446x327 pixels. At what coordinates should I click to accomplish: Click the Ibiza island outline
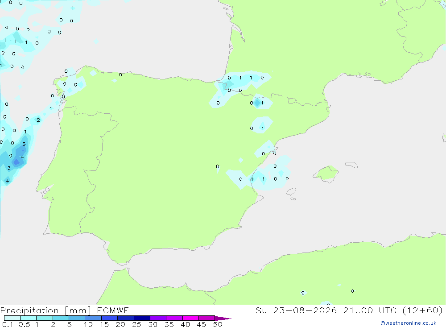[x=291, y=191]
